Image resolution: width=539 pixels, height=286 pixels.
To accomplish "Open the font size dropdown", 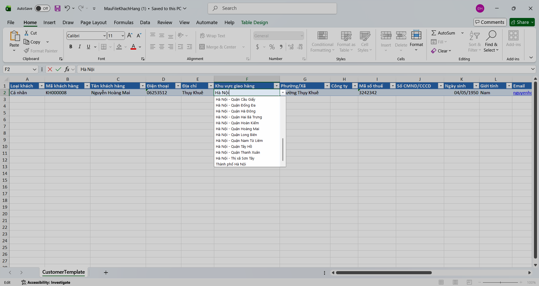I will tap(123, 36).
